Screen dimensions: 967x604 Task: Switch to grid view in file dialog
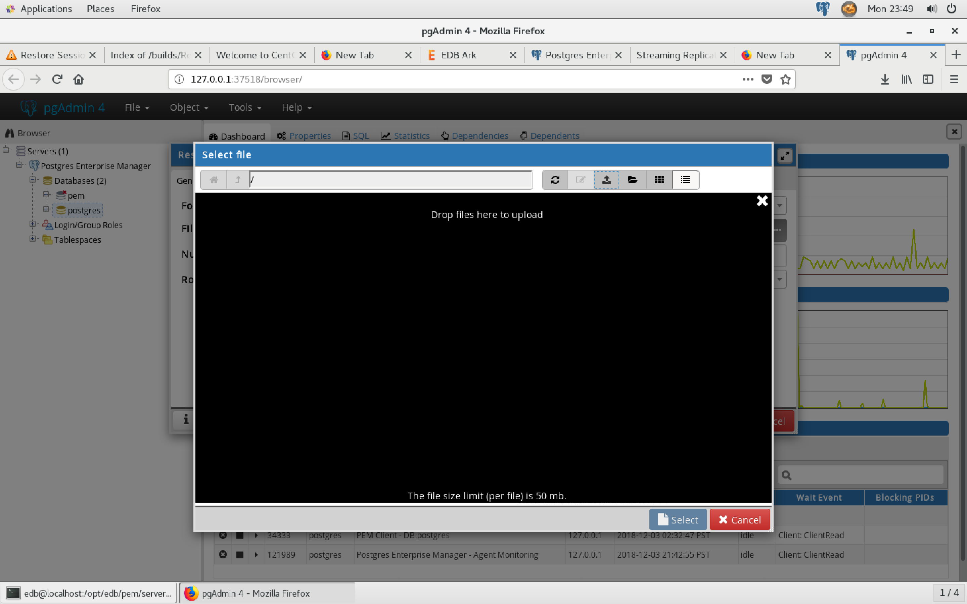[x=659, y=180]
